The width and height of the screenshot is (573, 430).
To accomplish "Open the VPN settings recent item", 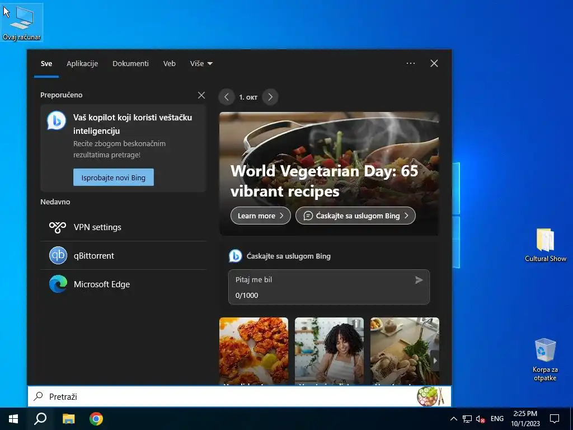I will [123, 227].
